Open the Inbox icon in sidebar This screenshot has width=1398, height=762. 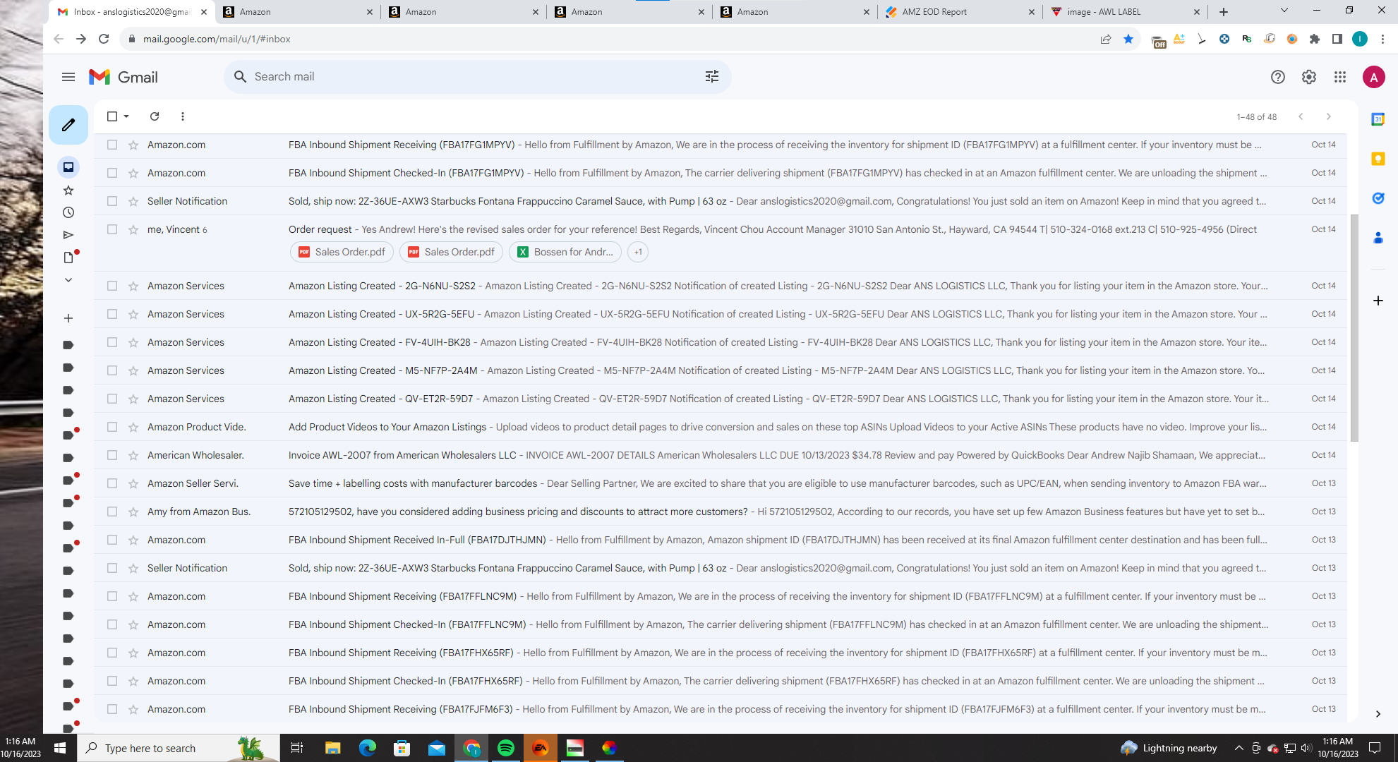(68, 167)
